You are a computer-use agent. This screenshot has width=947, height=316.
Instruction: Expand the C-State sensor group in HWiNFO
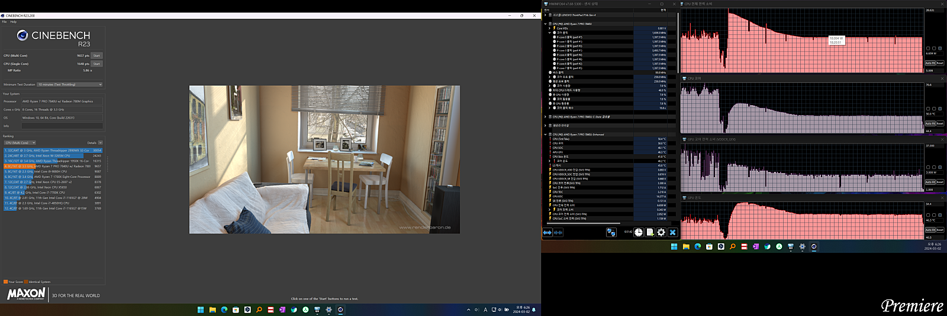pos(546,117)
